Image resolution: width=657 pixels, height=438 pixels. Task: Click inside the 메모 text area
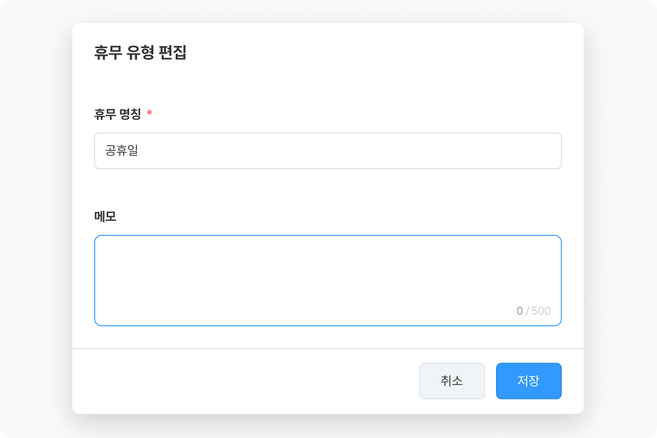click(x=328, y=280)
